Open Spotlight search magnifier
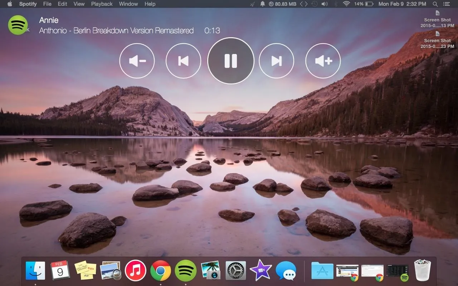Viewport: 458px width, 286px height. click(435, 4)
